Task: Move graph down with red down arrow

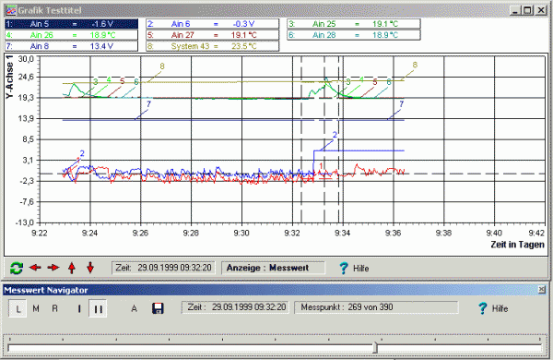Action: coord(90,268)
